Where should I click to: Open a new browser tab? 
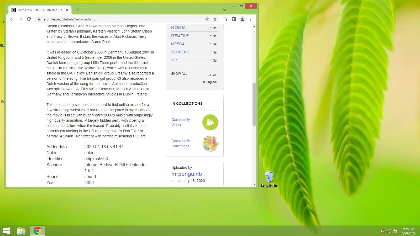click(77, 10)
